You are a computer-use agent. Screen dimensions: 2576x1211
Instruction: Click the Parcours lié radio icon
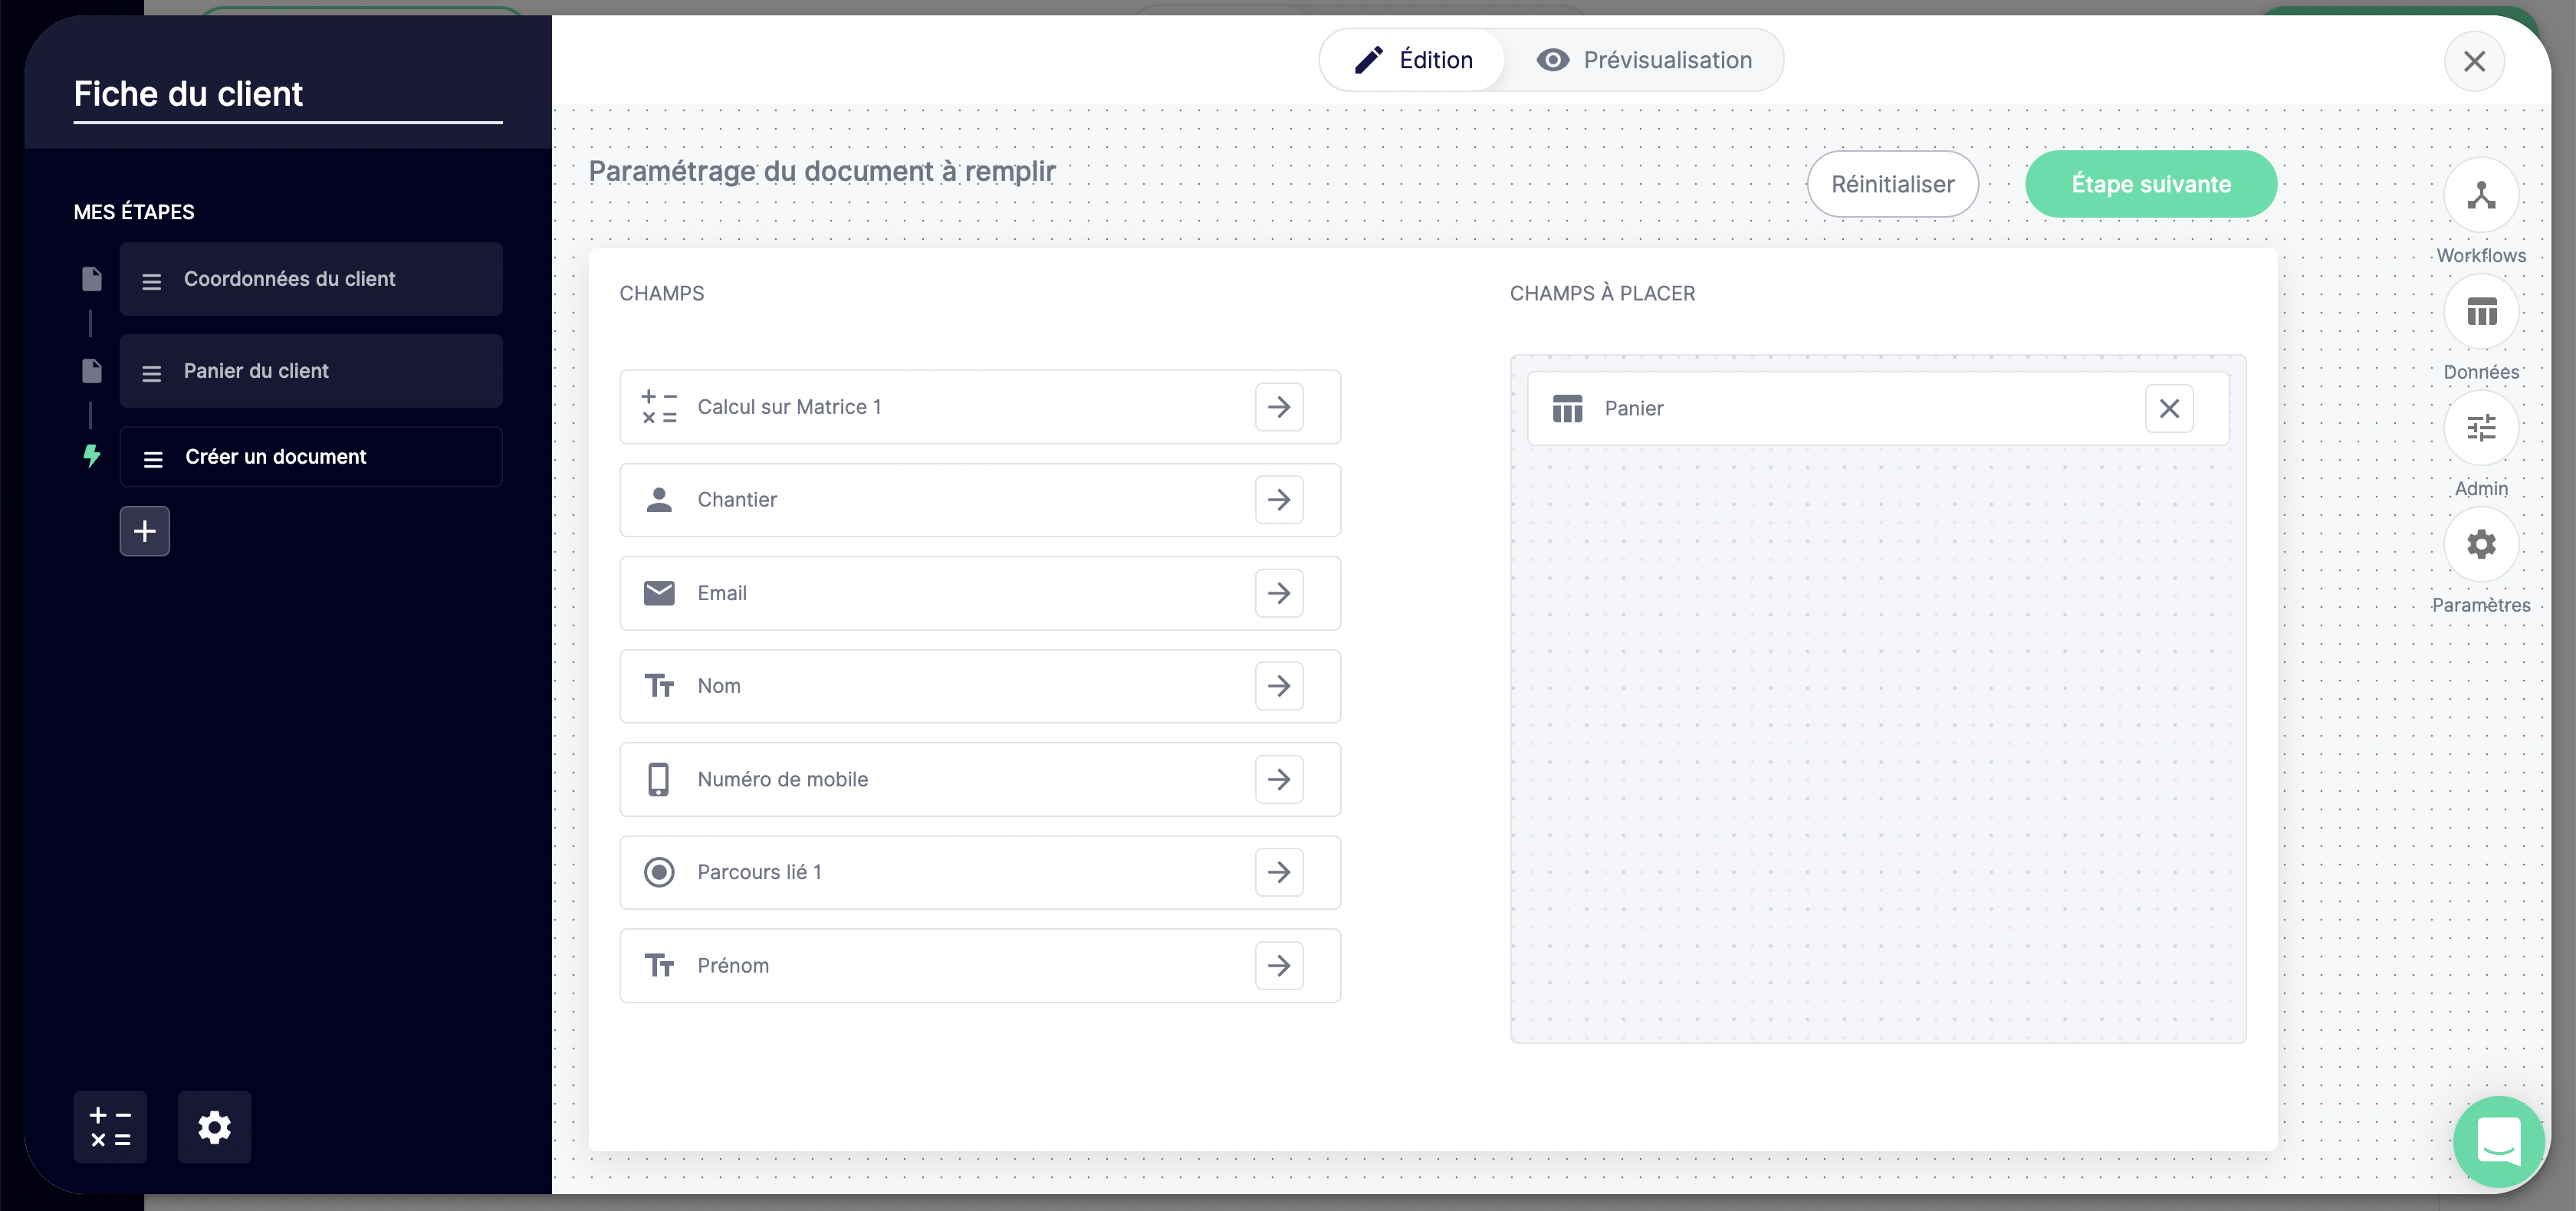pyautogui.click(x=659, y=872)
